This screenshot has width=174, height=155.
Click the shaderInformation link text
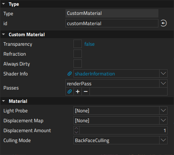(x=95, y=74)
